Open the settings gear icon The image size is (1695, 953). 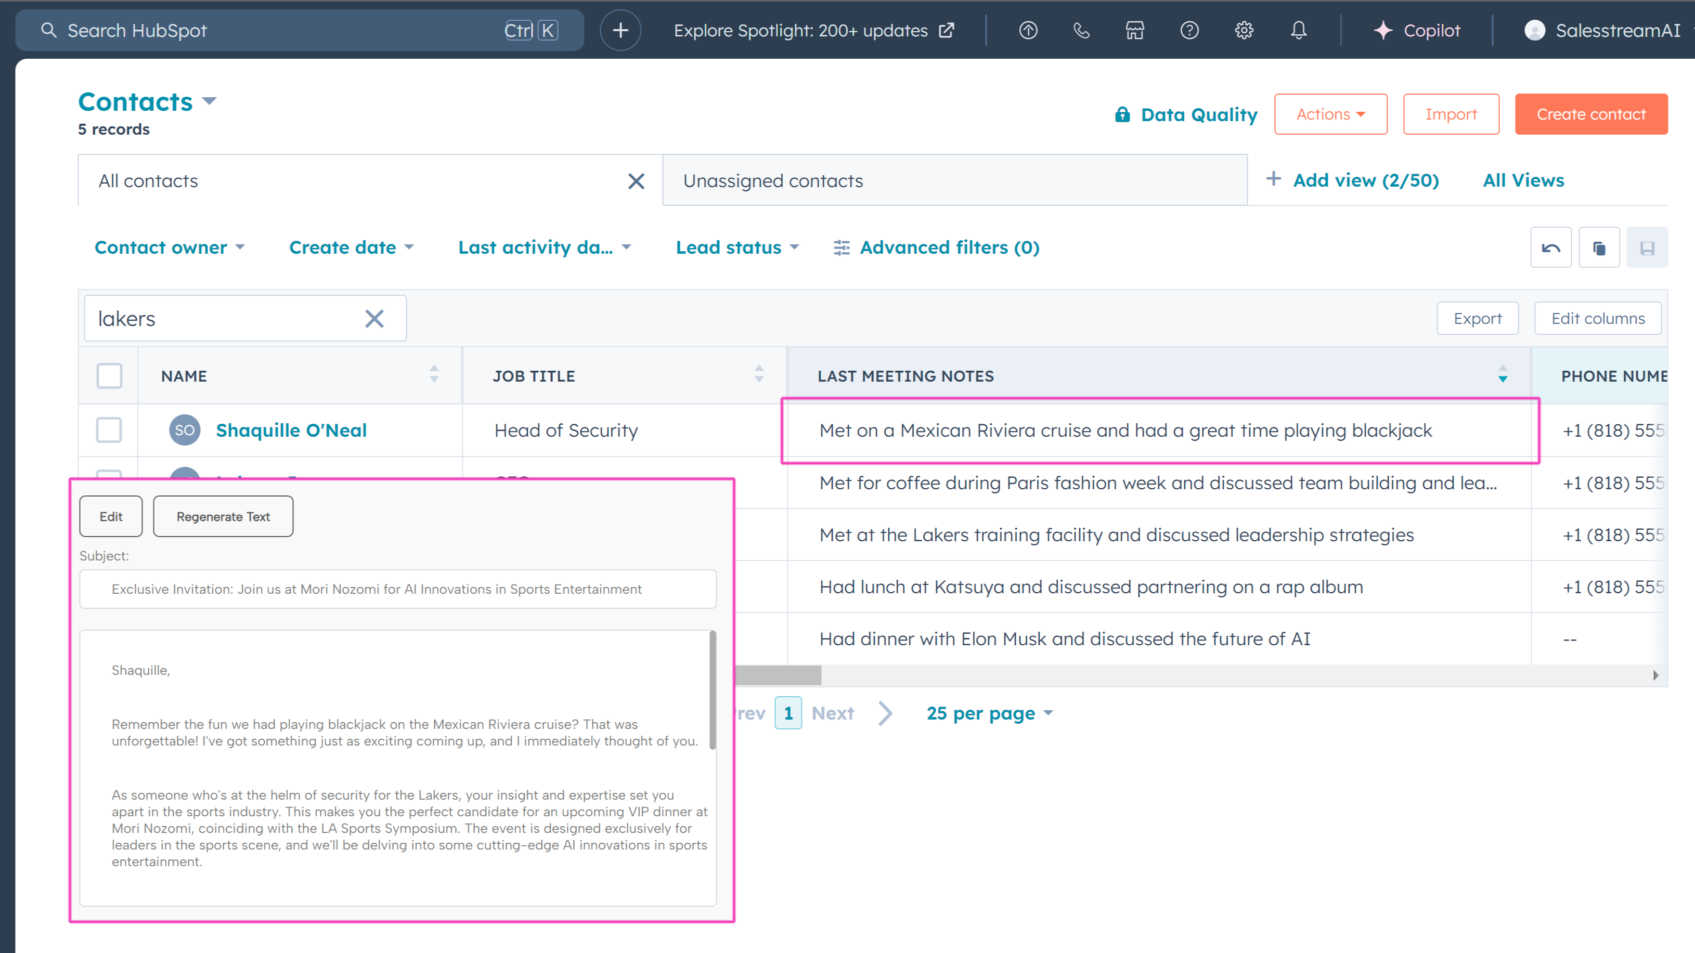coord(1244,30)
